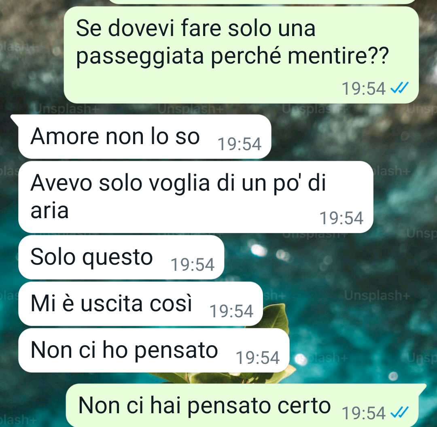Tap the 'Mi è uscita così' message bubble

[140, 304]
